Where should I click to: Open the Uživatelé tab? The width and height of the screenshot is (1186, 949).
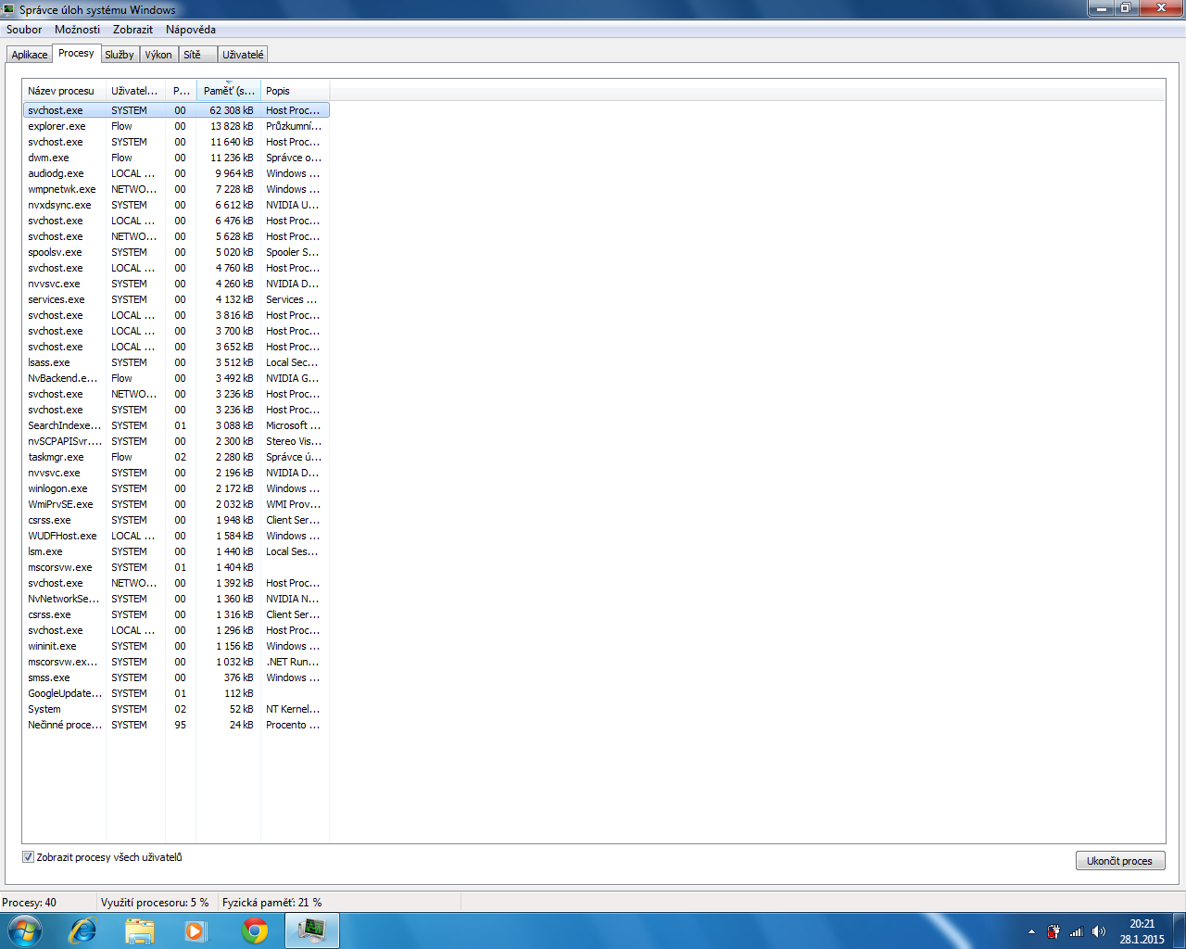coord(243,55)
